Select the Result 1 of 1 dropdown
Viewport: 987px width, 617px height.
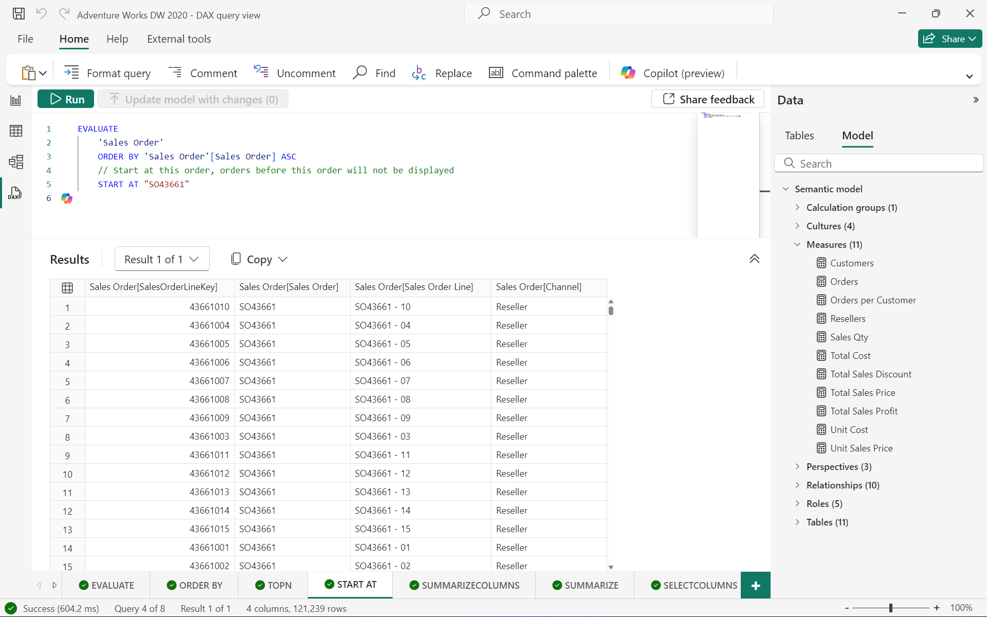(160, 259)
